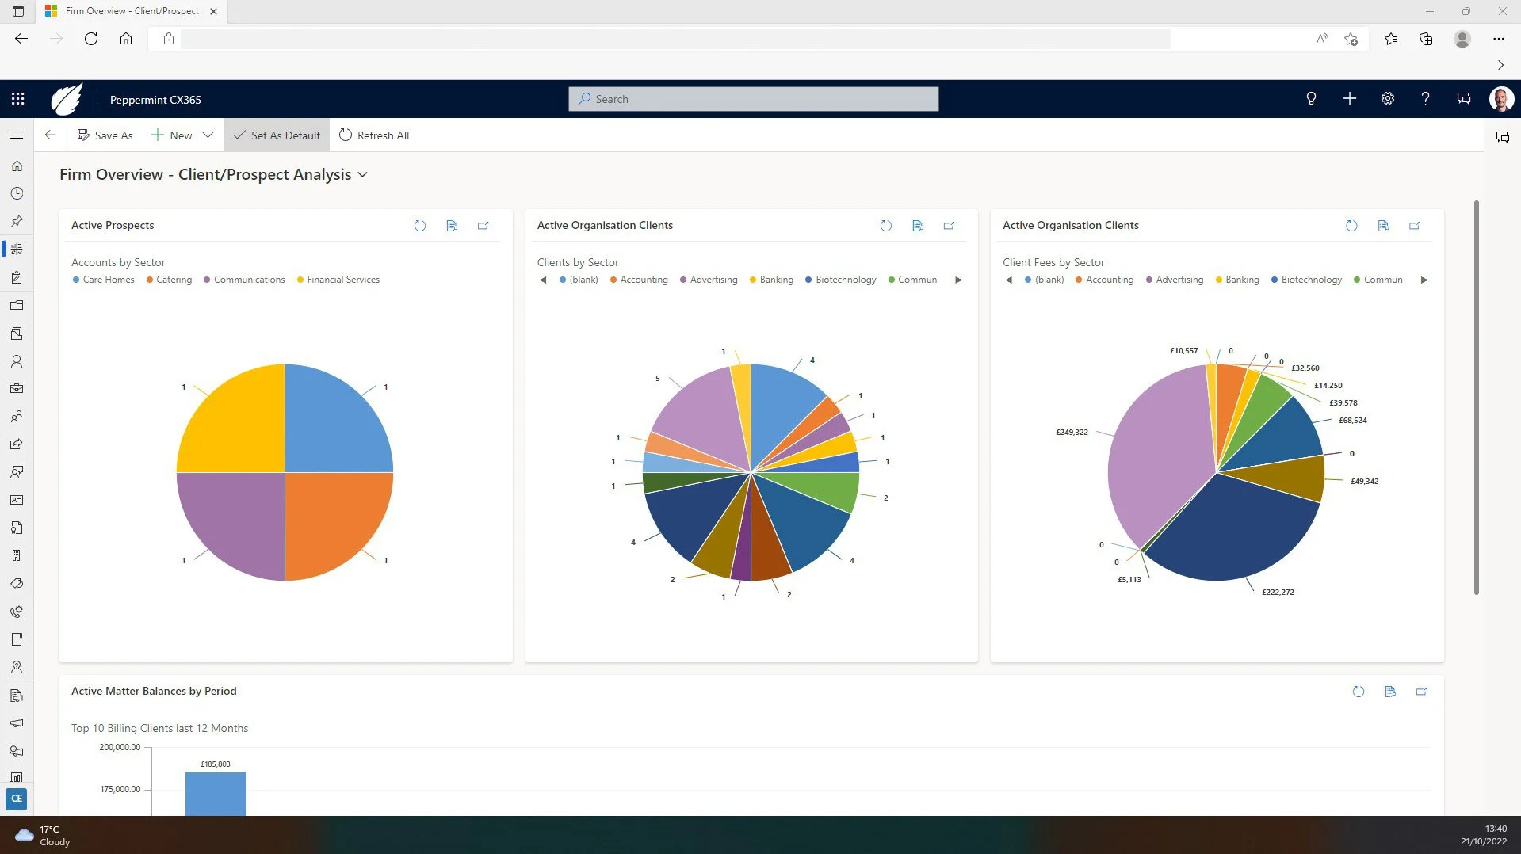View records behind the Client Fees by Sector chart
Image resolution: width=1521 pixels, height=854 pixels.
click(1383, 226)
